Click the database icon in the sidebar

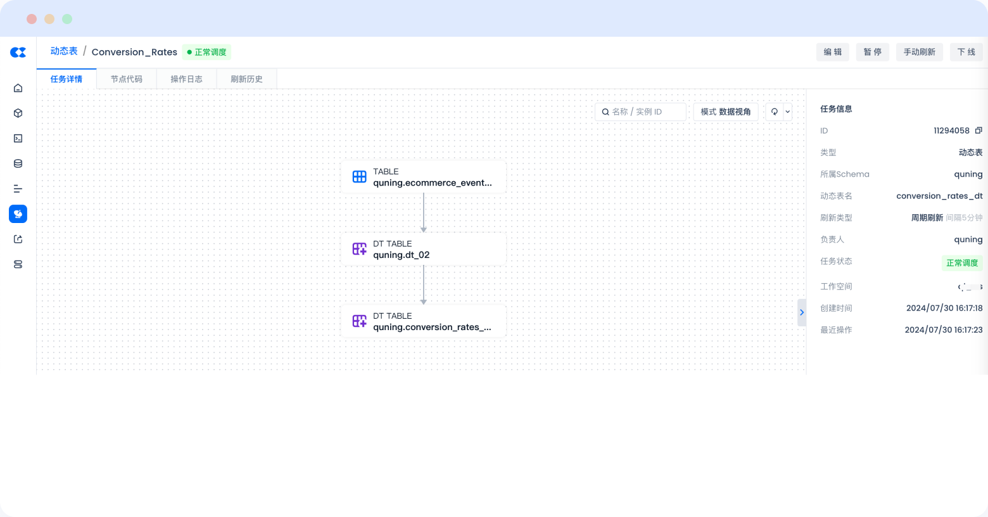click(x=18, y=163)
